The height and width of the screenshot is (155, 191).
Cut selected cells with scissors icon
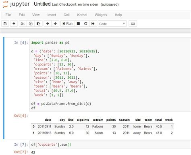click(23, 24)
